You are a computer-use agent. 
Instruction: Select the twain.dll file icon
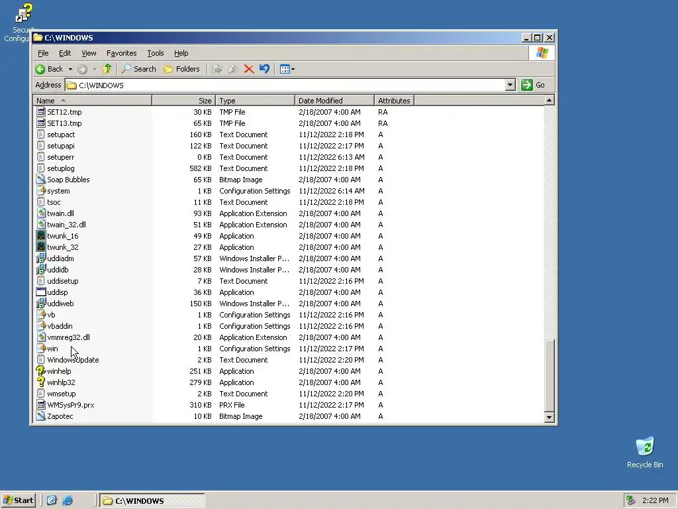[x=41, y=213]
